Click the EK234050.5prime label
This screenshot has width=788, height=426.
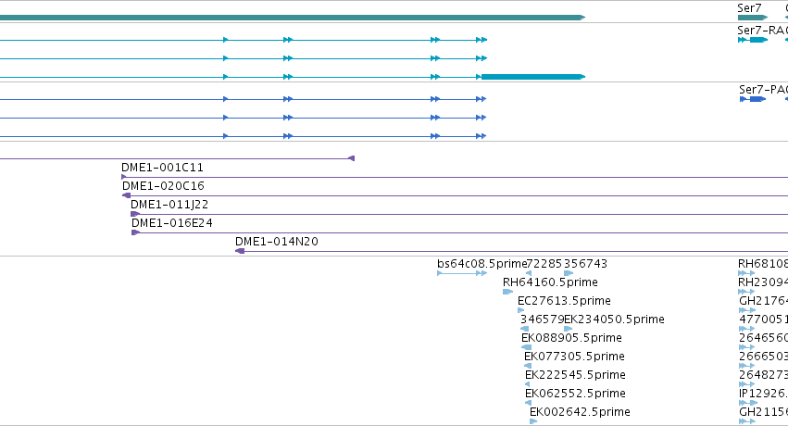[614, 319]
